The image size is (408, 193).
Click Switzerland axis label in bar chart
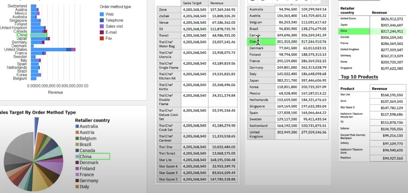point(17,6)
